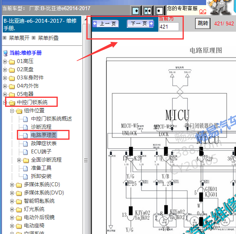Open the 02底盘 folder icon
The width and height of the screenshot is (236, 234).
(12, 70)
